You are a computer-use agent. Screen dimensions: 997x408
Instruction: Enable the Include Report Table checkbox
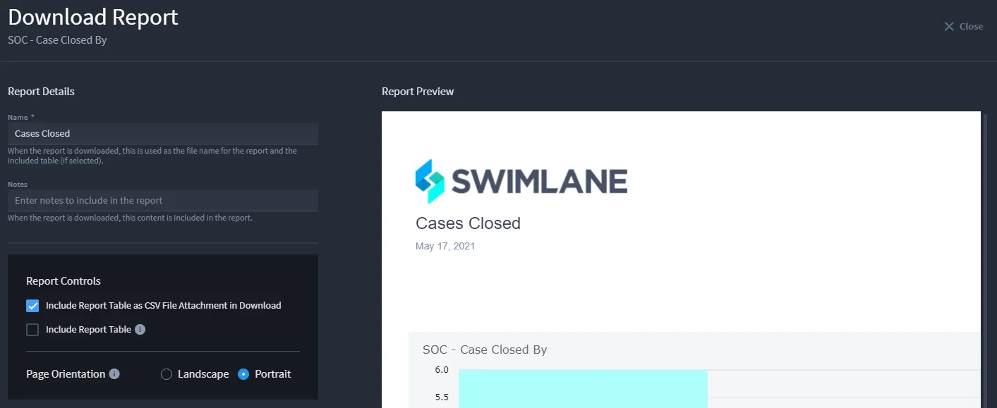[32, 330]
